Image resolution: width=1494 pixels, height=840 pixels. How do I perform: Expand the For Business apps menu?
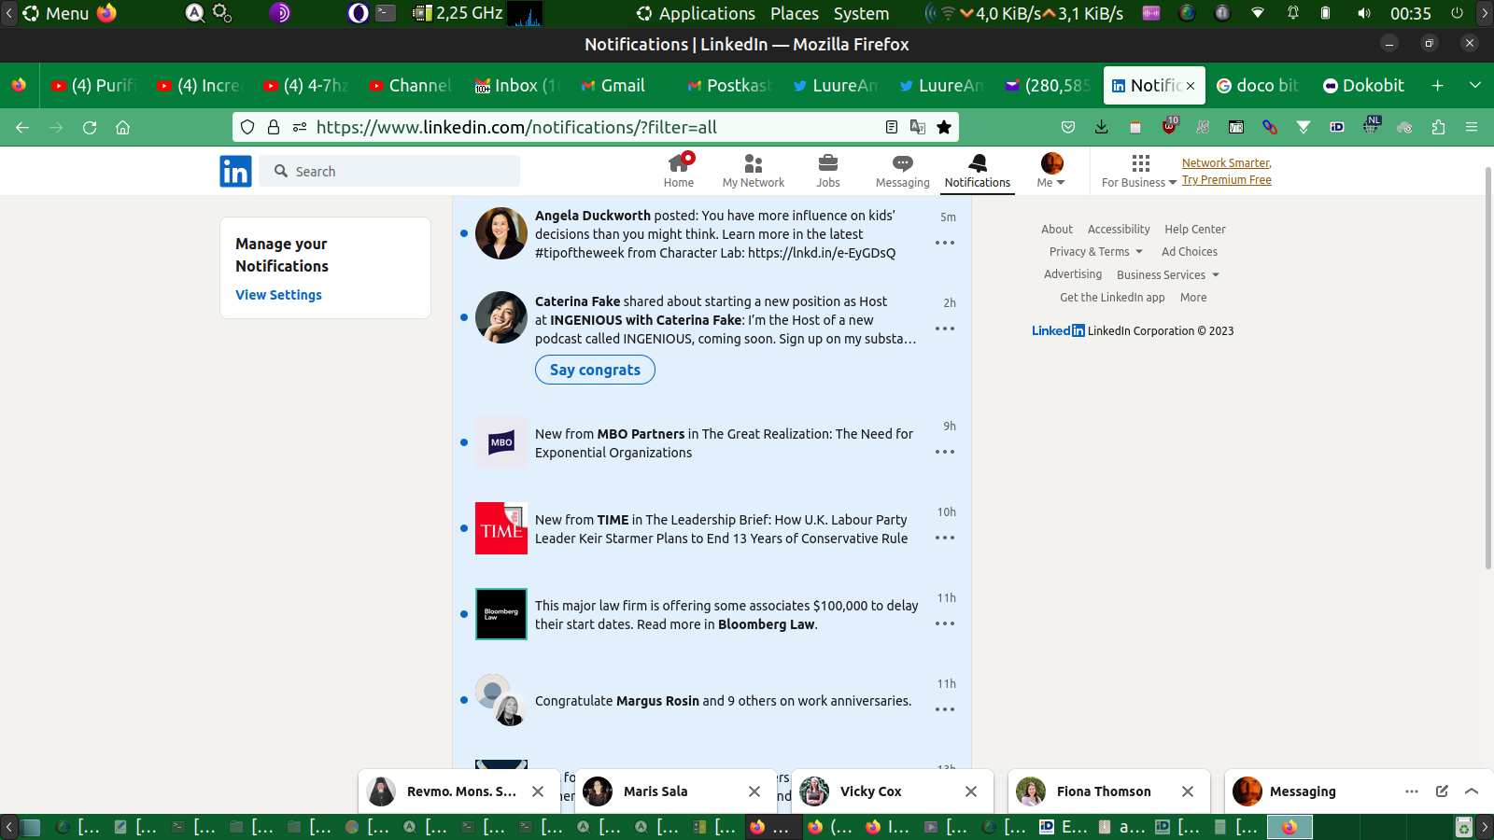(1139, 171)
